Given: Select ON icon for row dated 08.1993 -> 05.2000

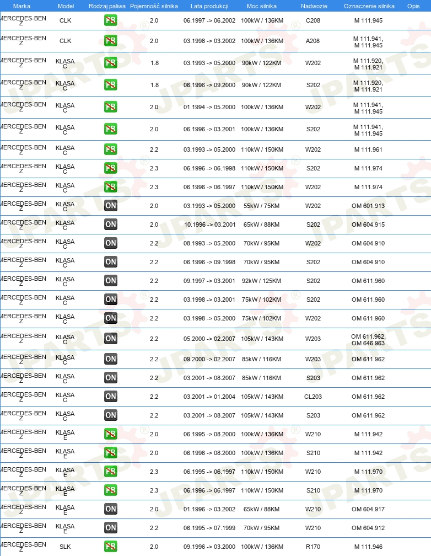Looking at the screenshot, I should (111, 243).
